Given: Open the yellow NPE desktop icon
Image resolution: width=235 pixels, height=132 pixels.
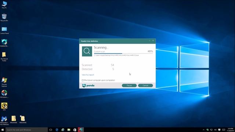Looking at the screenshot, I should tap(4, 107).
